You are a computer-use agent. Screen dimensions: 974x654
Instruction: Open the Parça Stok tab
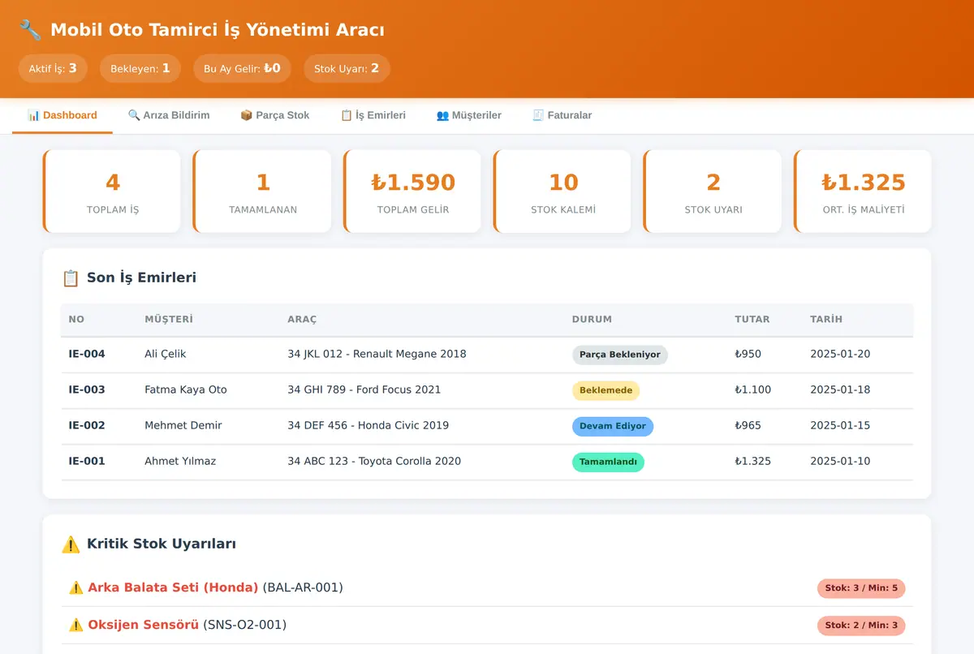(x=275, y=115)
